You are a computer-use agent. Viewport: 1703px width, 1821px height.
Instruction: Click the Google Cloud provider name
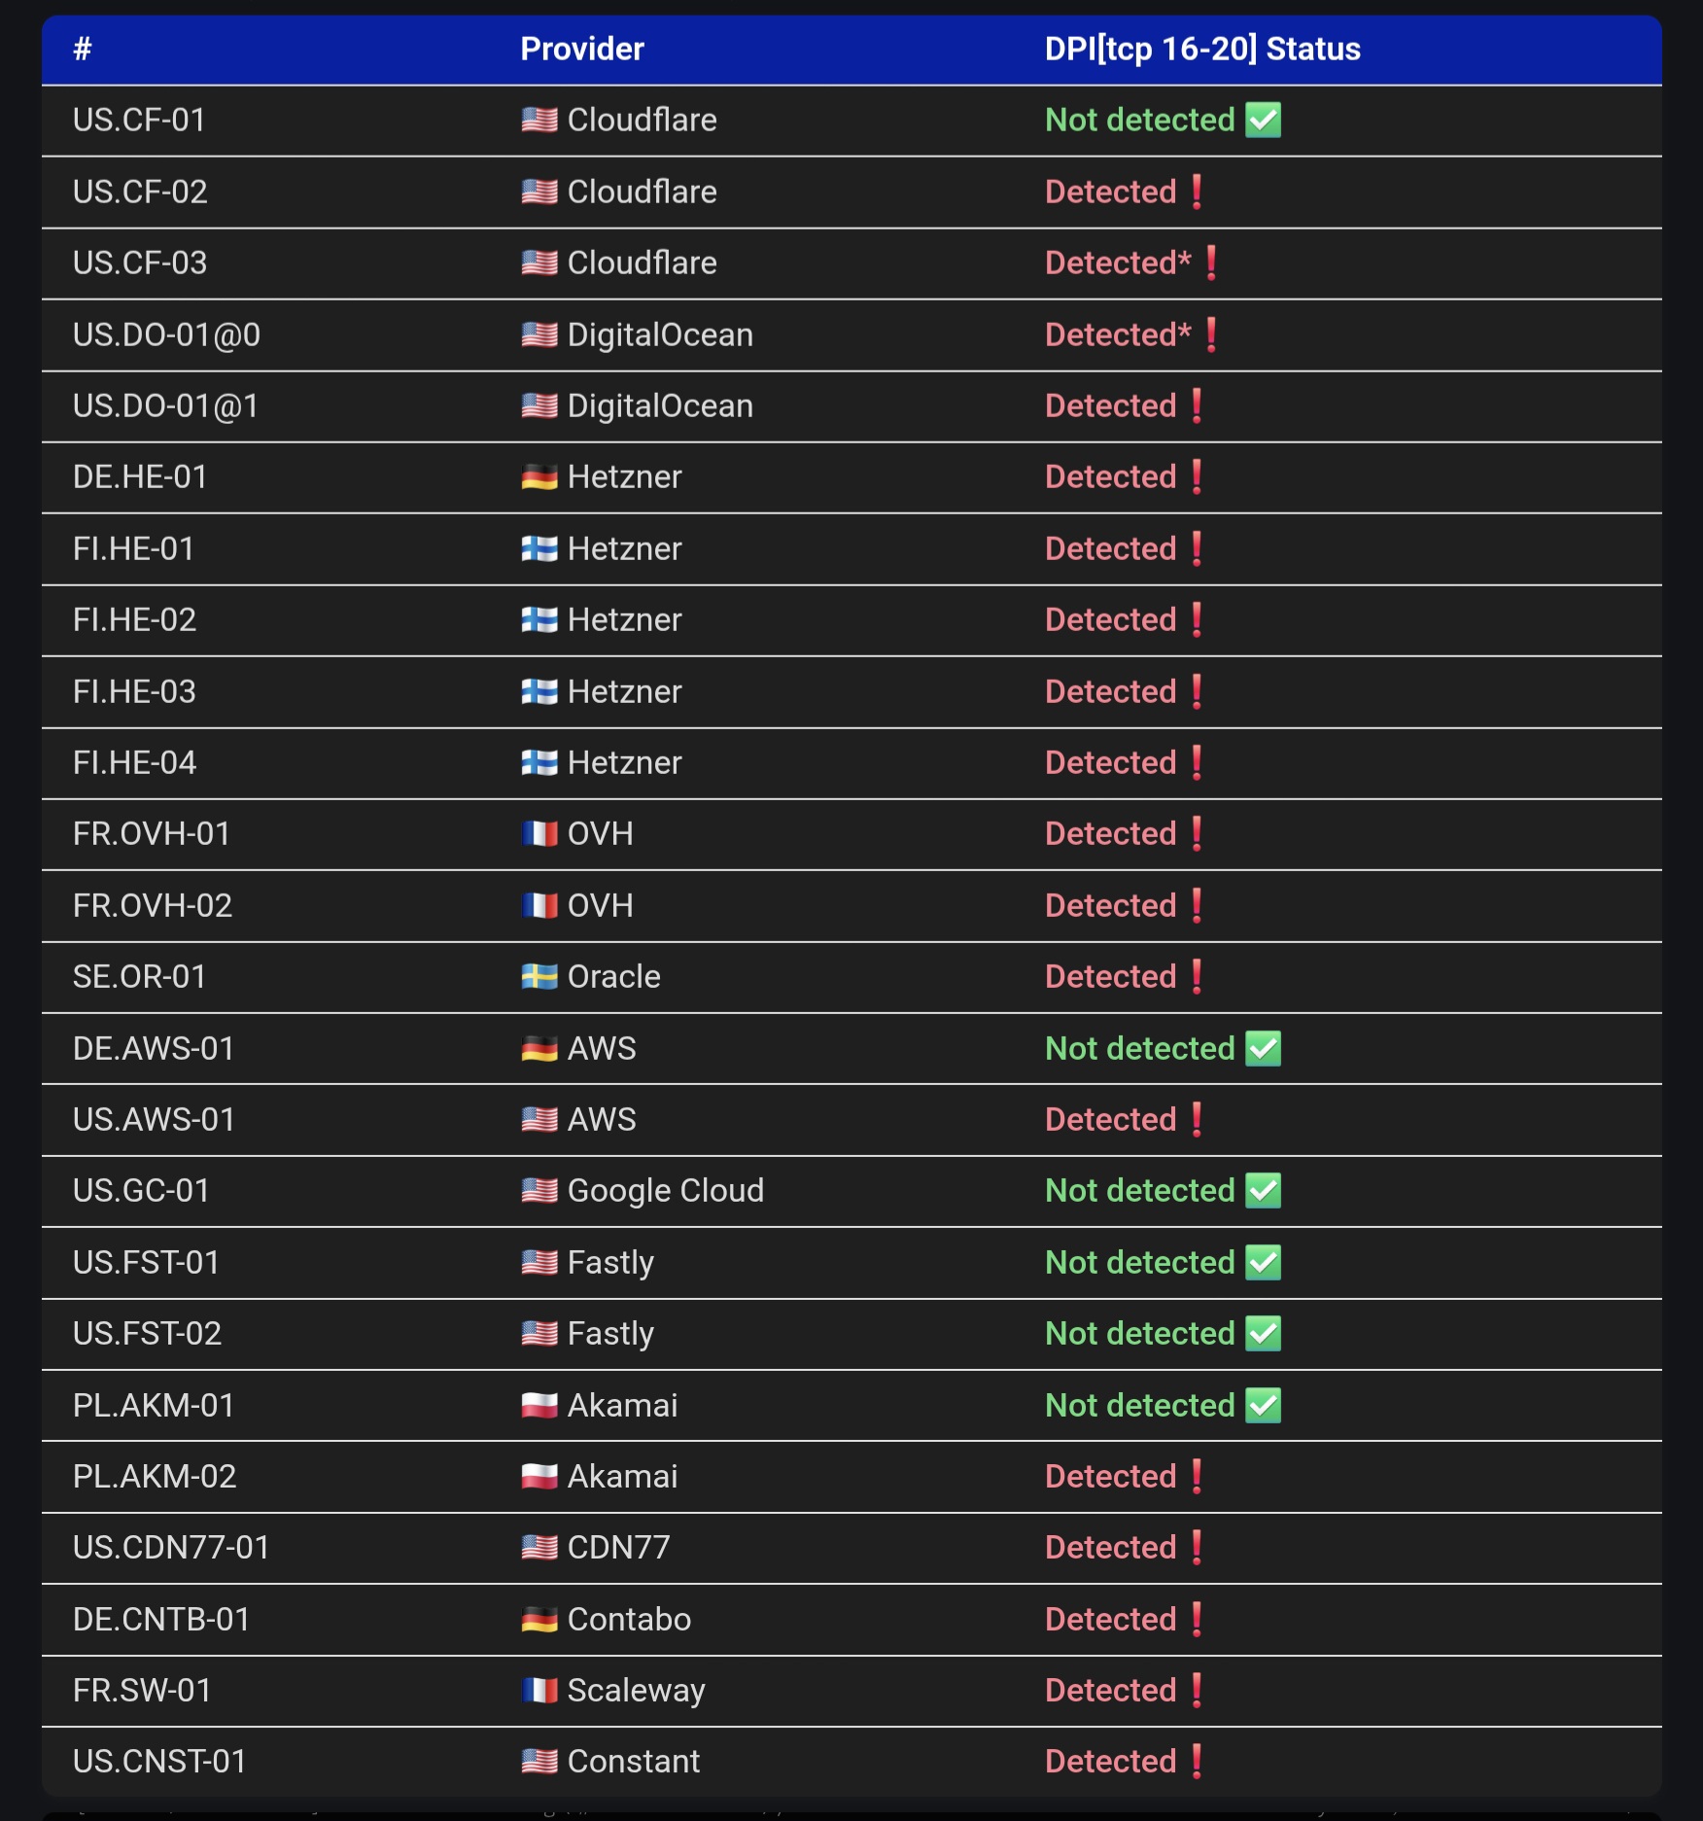click(665, 1190)
